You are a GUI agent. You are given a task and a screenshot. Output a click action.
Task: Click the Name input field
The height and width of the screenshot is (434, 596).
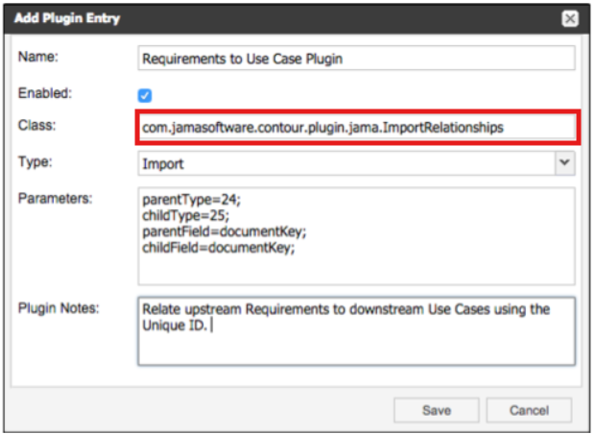pyautogui.click(x=356, y=59)
